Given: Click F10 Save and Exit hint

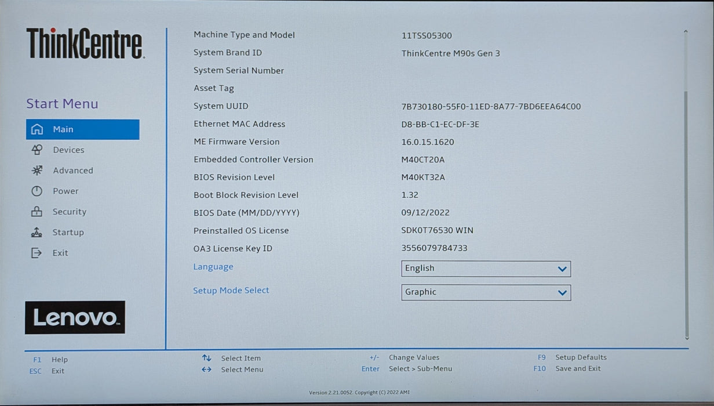Looking at the screenshot, I should pos(567,368).
